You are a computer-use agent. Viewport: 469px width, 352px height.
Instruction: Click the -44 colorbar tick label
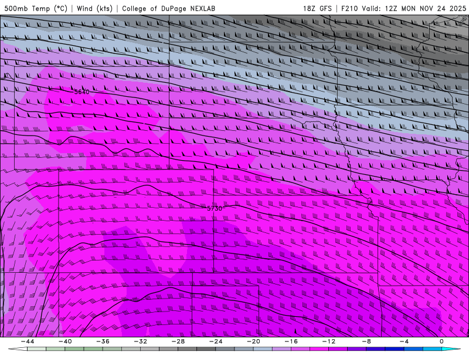coord(28,341)
